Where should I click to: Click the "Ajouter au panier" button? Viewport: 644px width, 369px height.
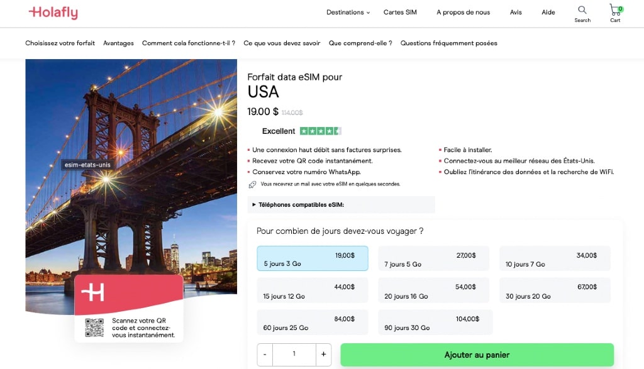476,355
